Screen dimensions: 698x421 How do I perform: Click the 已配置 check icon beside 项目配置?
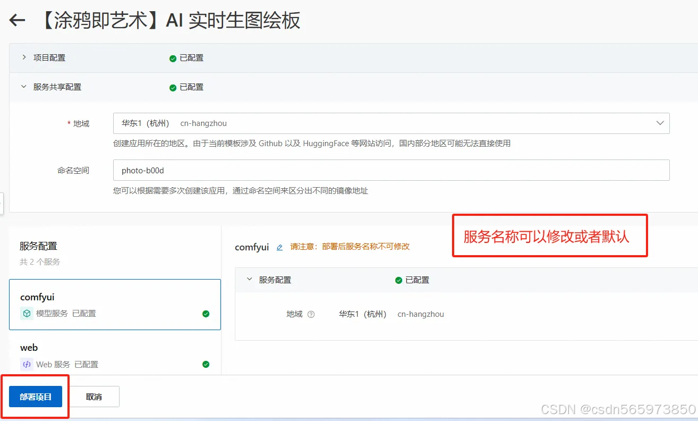(x=172, y=58)
